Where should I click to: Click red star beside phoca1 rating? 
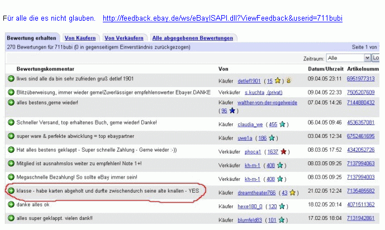coord(285,151)
